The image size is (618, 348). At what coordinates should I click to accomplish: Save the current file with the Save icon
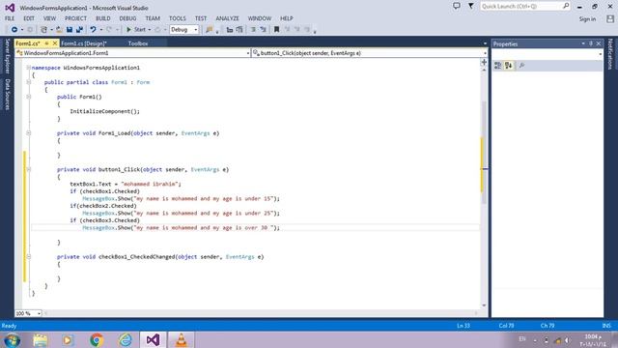70,30
